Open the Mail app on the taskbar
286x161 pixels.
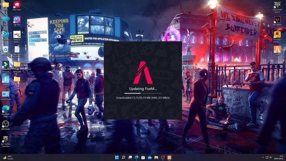click(x=150, y=157)
